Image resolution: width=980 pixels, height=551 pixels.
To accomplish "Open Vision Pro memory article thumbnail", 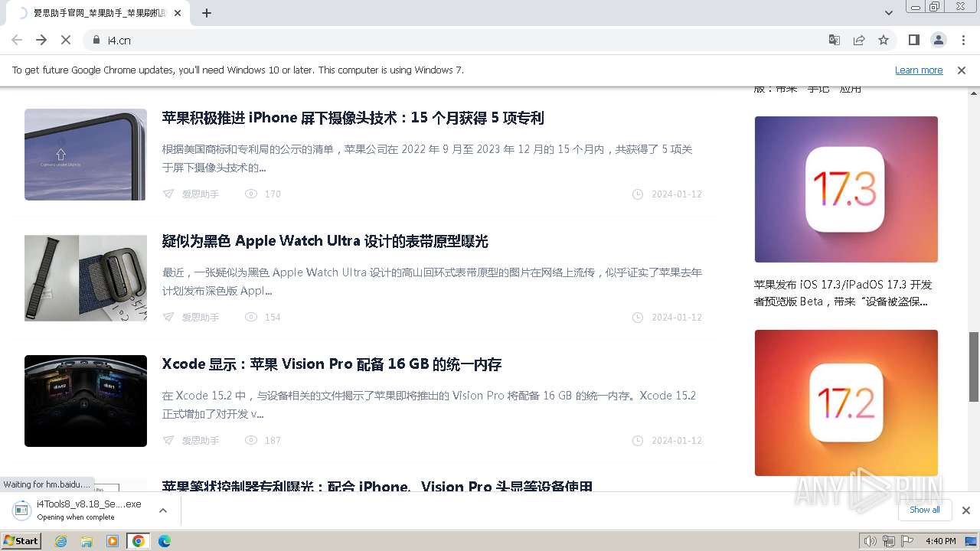I will coord(86,401).
